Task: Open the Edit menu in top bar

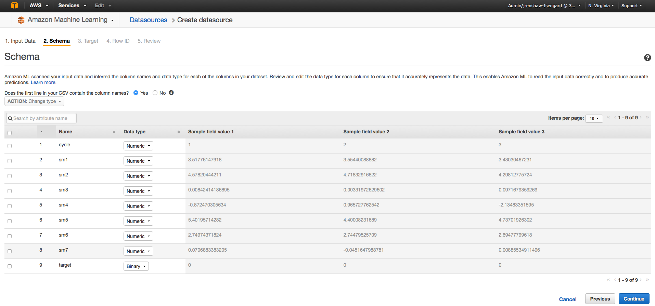Action: coord(103,5)
